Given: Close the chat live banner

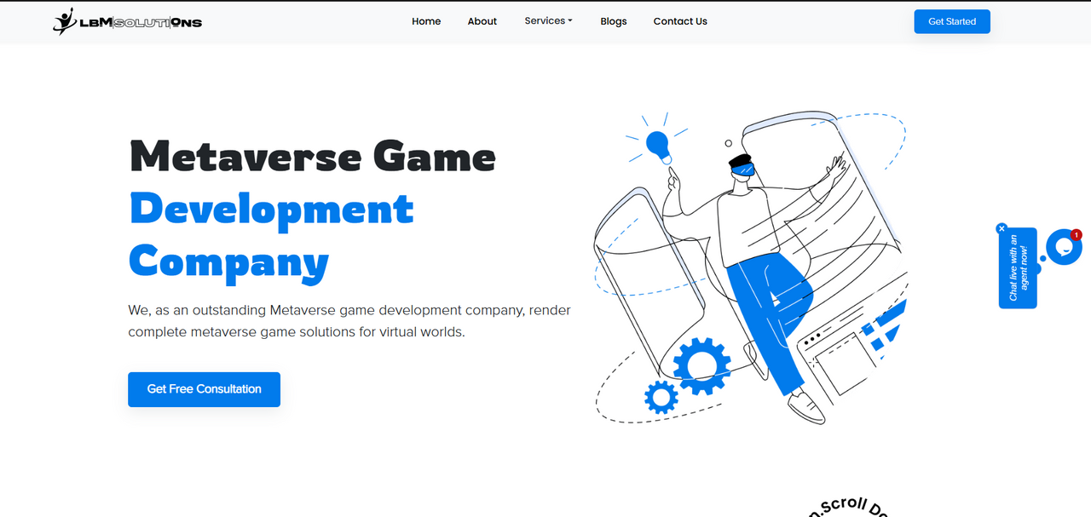Looking at the screenshot, I should coord(1002,228).
